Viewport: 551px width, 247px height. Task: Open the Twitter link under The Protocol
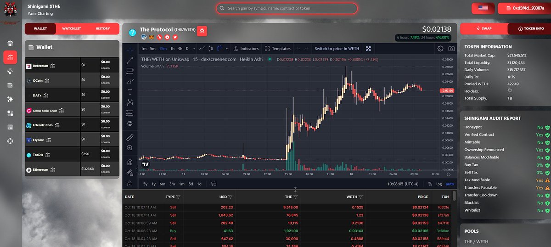click(x=175, y=37)
